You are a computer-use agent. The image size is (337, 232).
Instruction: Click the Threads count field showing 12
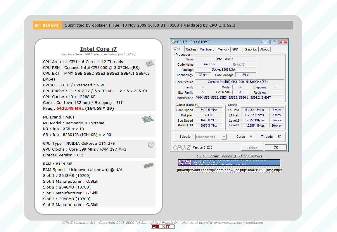tap(279, 137)
